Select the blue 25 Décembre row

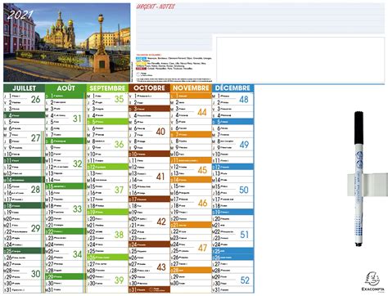[x=232, y=251]
